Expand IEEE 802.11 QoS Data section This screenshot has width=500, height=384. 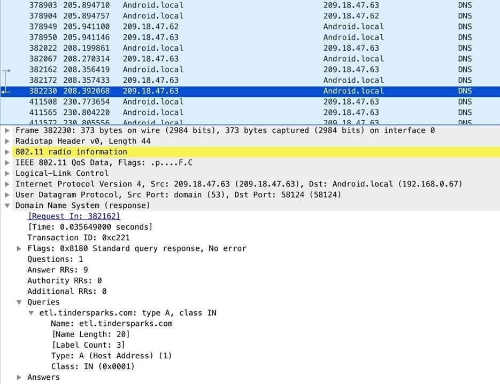(7, 162)
